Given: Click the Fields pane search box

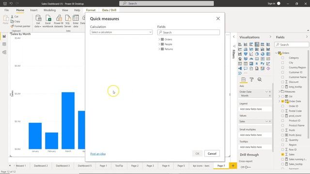Looking at the screenshot, I should [292, 44].
